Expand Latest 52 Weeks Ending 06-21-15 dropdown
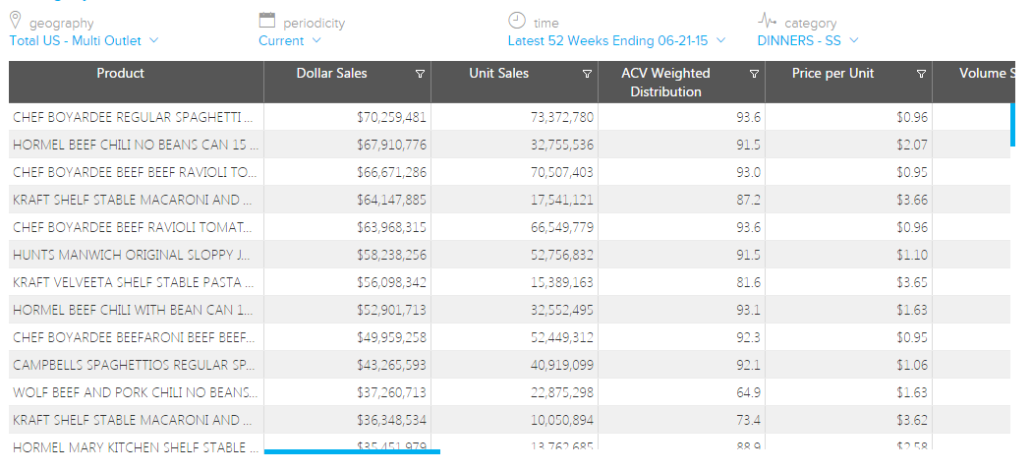Image resolution: width=1032 pixels, height=471 pixels. click(x=616, y=40)
